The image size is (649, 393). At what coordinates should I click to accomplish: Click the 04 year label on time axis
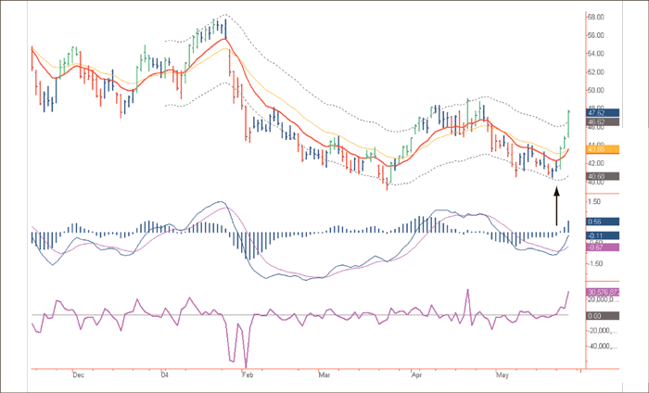click(164, 375)
